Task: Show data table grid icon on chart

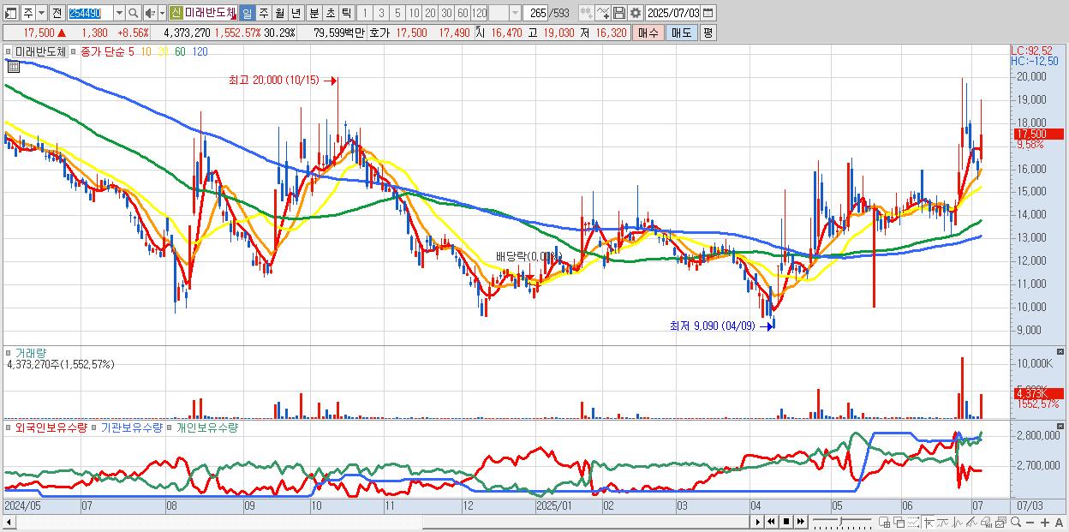Action: click(x=14, y=67)
